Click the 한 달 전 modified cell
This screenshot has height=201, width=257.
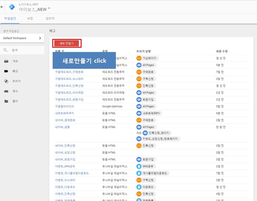point(221,127)
